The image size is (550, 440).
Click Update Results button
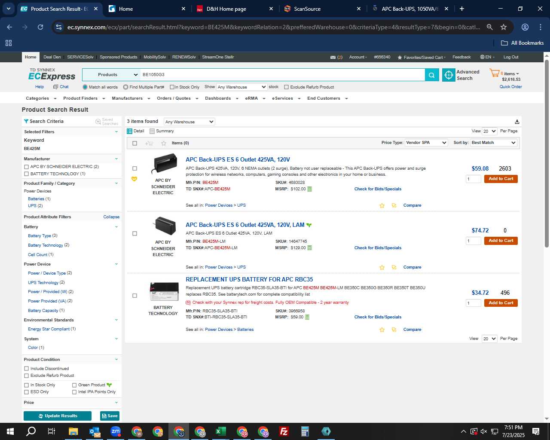click(x=58, y=416)
